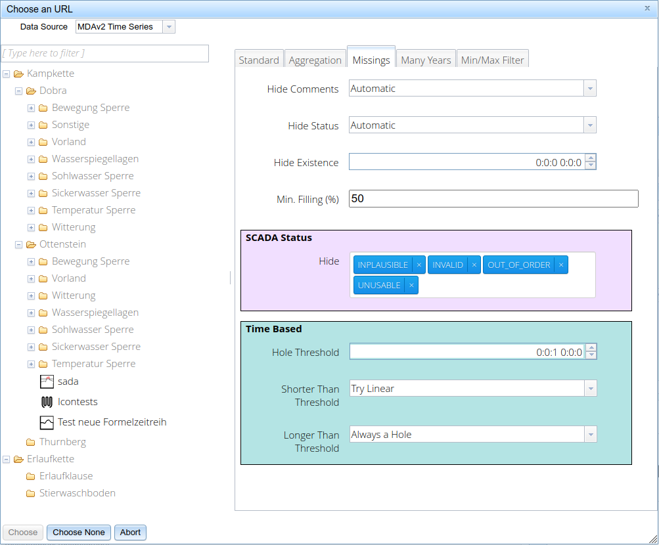The height and width of the screenshot is (545, 659).
Task: Remove the UNUSABLE tag from Hide list
Action: coord(411,284)
